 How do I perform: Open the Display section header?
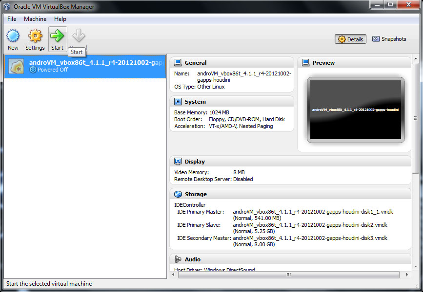(x=290, y=162)
